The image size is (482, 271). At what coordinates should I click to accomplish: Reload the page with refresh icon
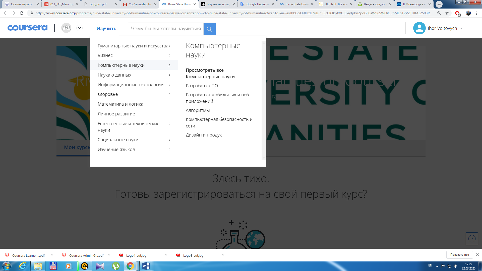point(22,13)
